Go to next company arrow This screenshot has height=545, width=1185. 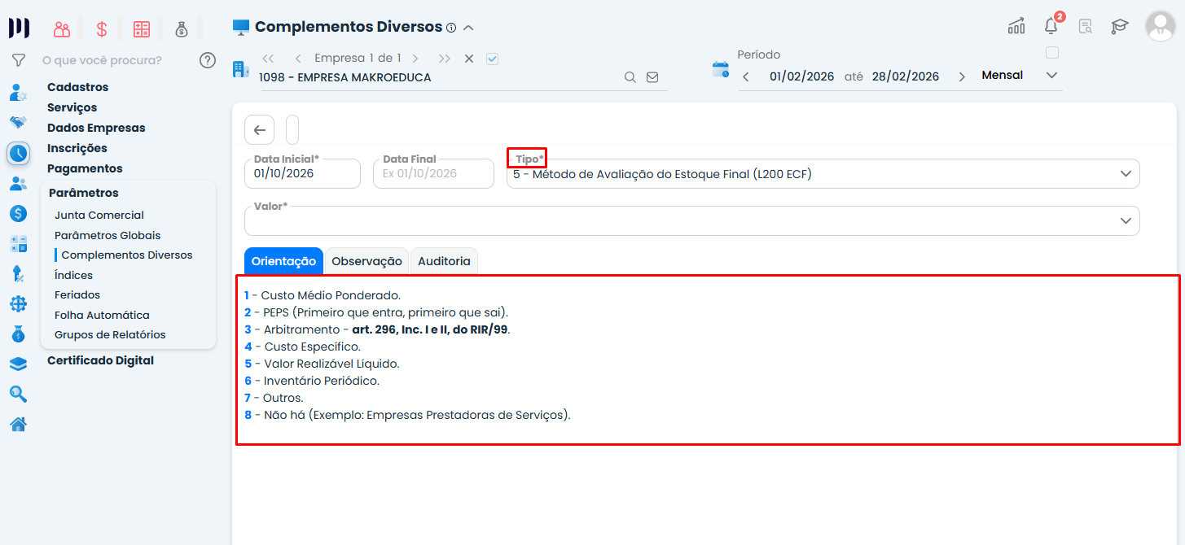415,59
